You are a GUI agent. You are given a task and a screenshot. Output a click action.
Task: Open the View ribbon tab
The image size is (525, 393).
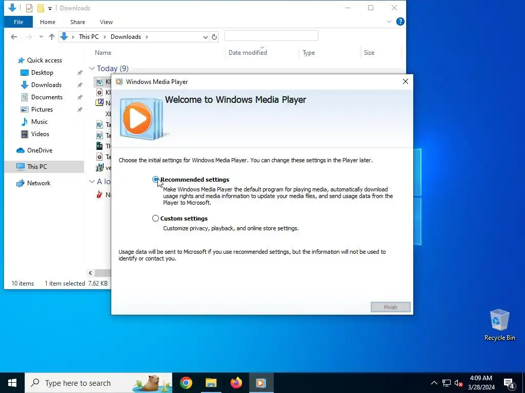coord(106,22)
